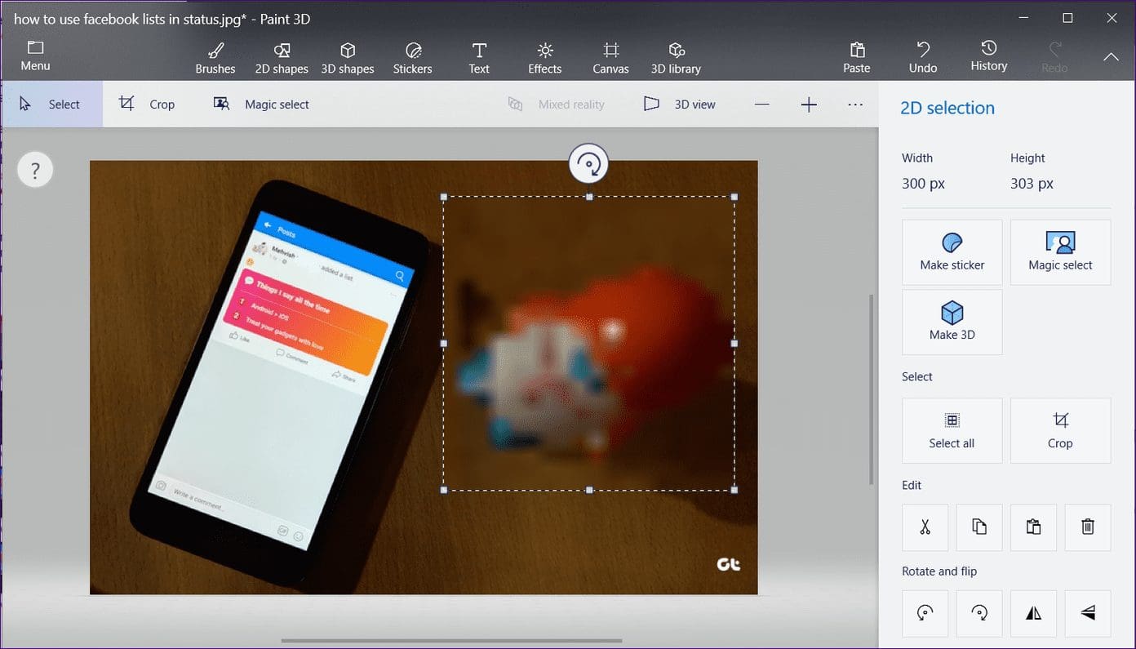The height and width of the screenshot is (649, 1136).
Task: Open the 3D shapes tool
Action: point(348,58)
